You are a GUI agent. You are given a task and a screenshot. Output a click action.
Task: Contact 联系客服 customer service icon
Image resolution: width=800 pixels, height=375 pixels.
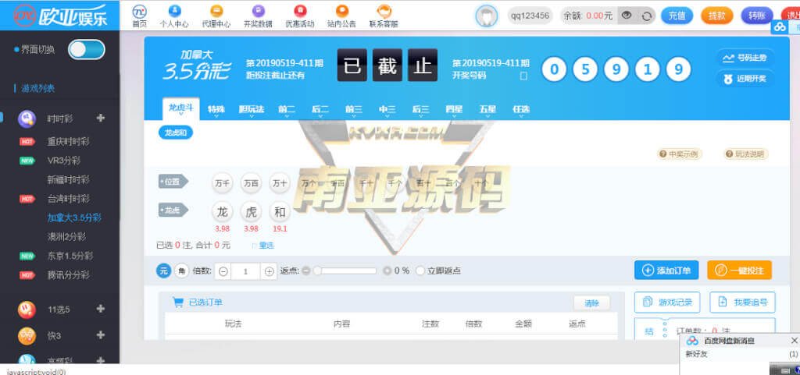(x=384, y=12)
